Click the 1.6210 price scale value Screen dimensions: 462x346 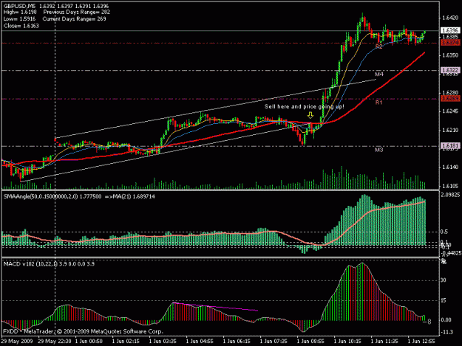[450, 130]
